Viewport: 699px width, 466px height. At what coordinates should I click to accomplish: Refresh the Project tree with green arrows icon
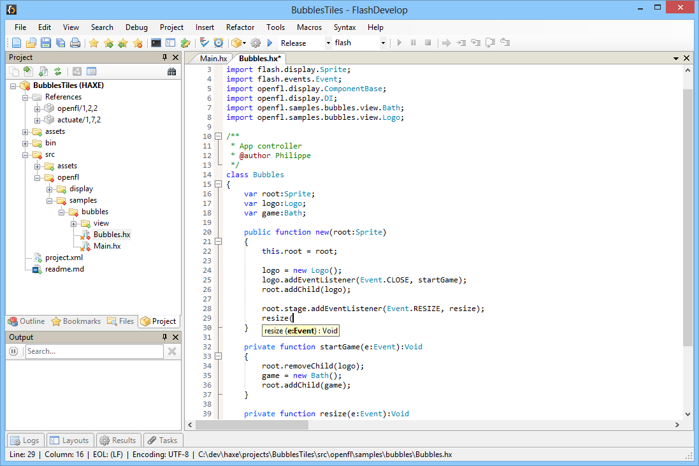57,71
